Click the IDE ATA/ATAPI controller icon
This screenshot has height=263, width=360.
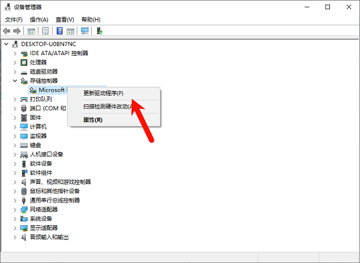coord(24,53)
